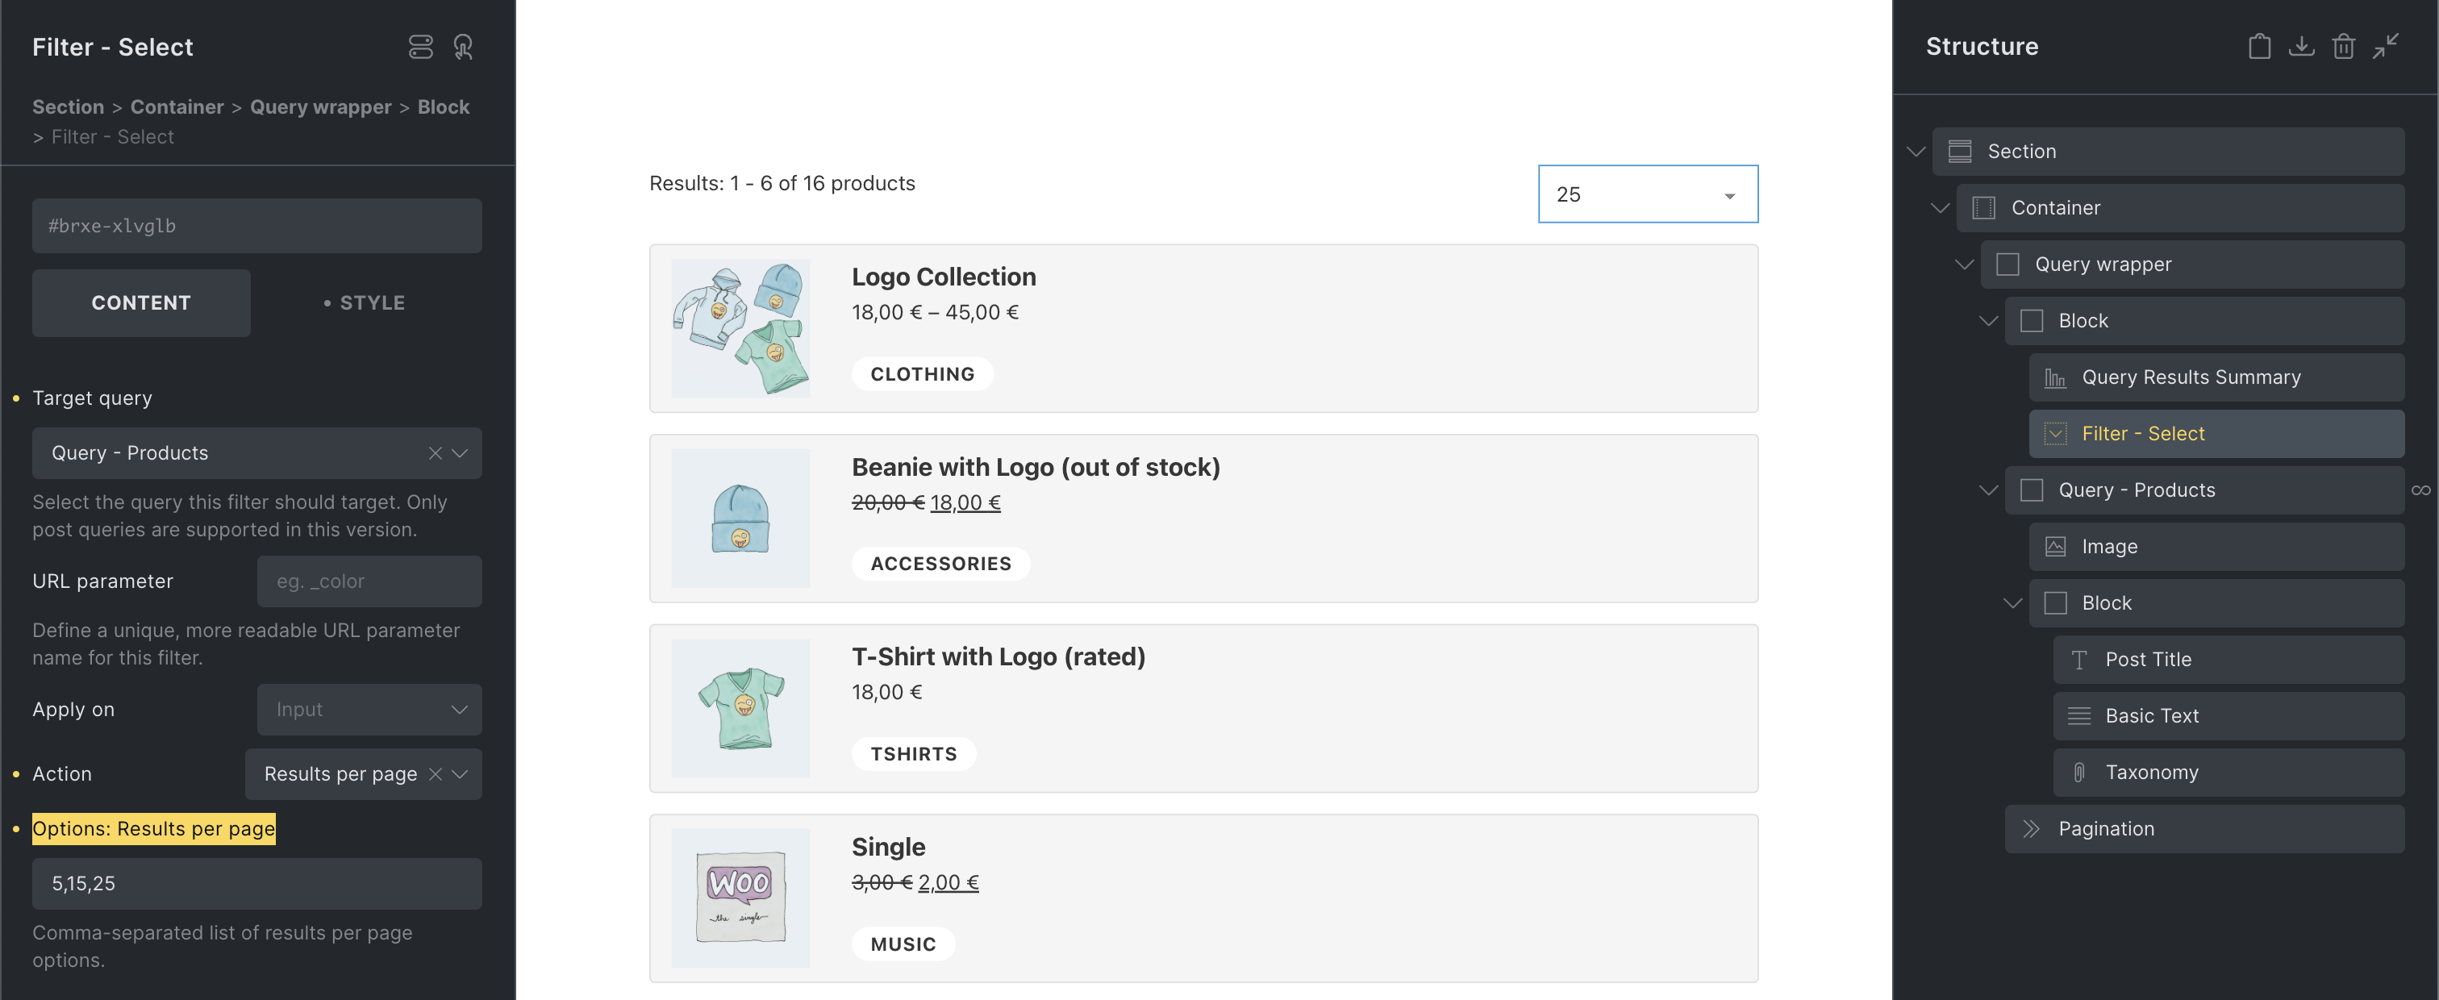Click the infinity loop icon beside Query - Products

pos(2420,490)
